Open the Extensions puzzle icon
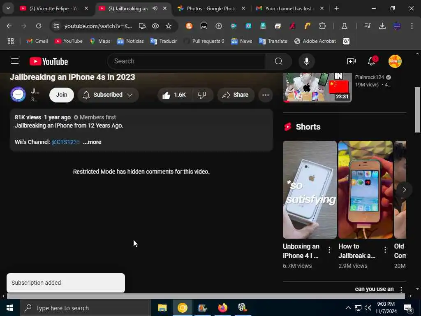The height and width of the screenshot is (316, 421). coord(322,26)
